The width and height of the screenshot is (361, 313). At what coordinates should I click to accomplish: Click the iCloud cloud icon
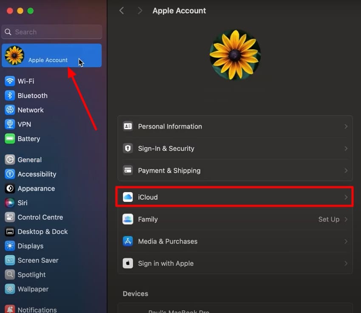tap(128, 197)
